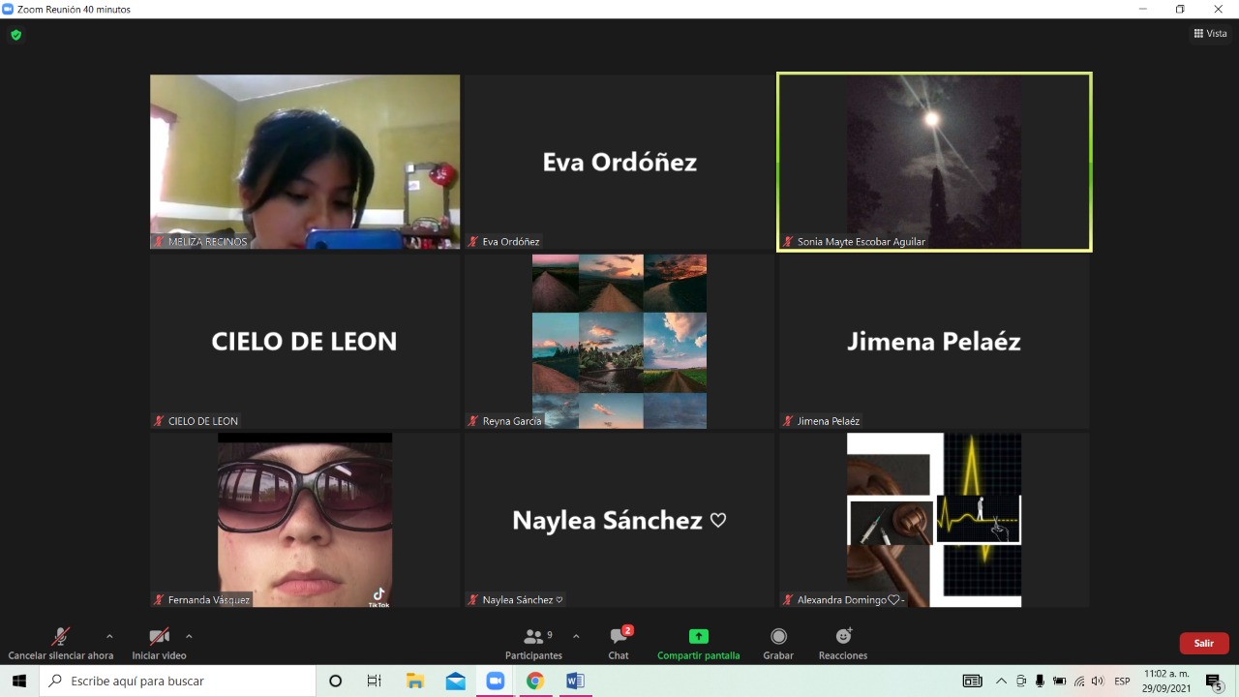Screen dimensions: 1239x697
Task: Start recording with Grabar
Action: [x=778, y=645]
